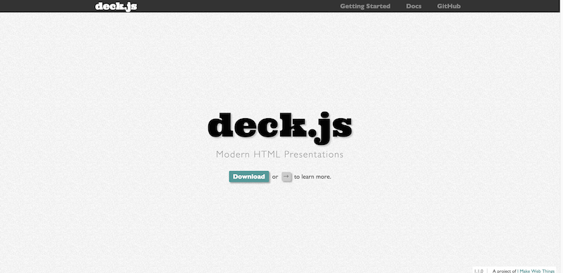Image resolution: width=563 pixels, height=273 pixels.
Task: Click the 1.1.0 version number
Action: [x=479, y=271]
